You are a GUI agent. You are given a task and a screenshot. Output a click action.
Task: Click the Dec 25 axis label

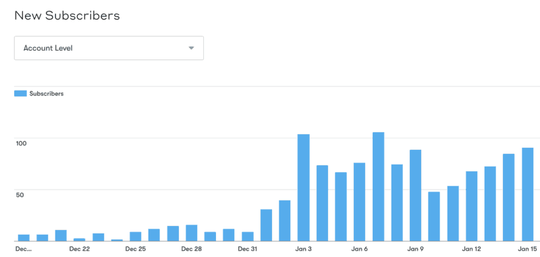click(136, 249)
